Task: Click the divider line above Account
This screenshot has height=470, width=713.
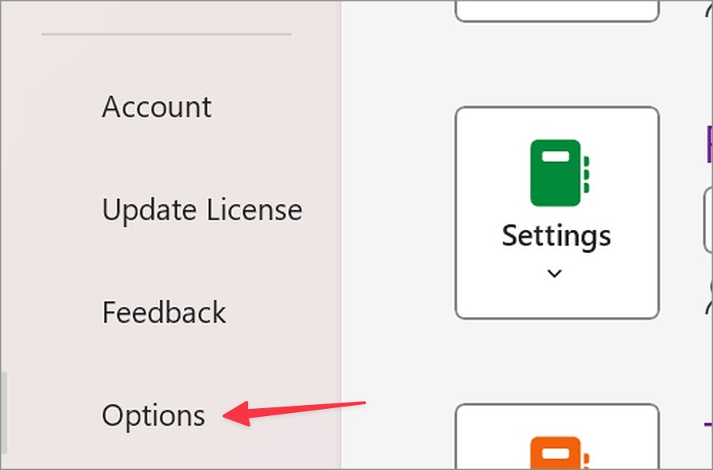Action: [x=166, y=34]
